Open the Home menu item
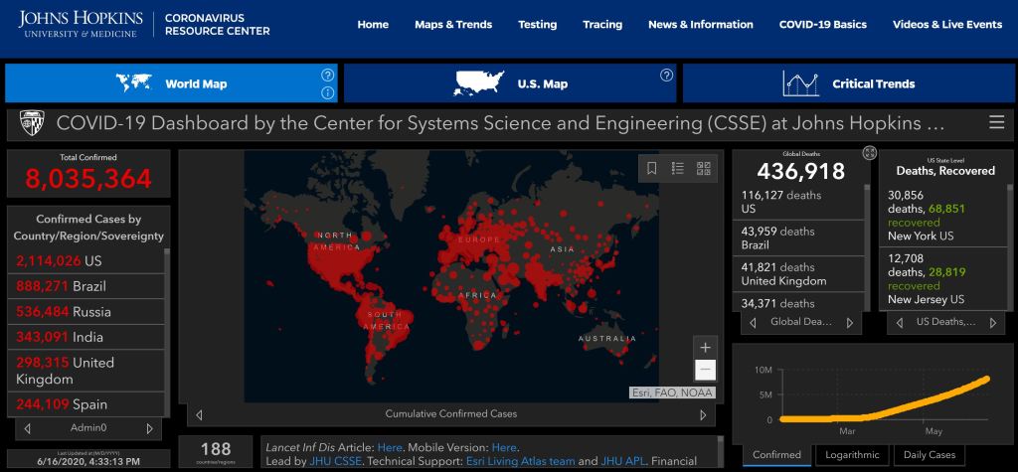 (x=373, y=25)
